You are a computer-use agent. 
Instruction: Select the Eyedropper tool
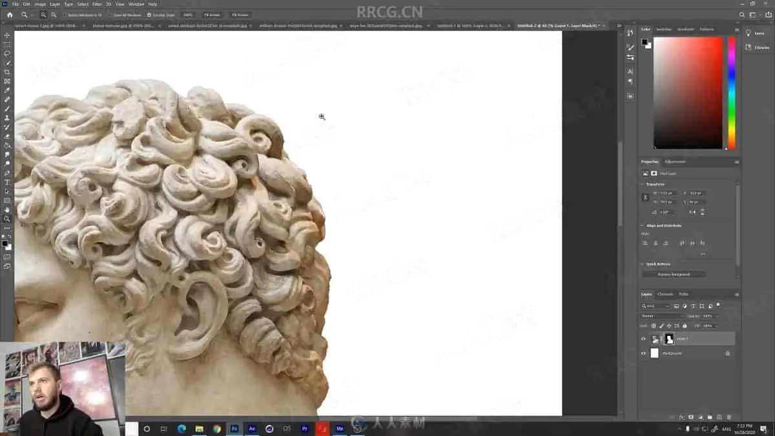tap(7, 90)
